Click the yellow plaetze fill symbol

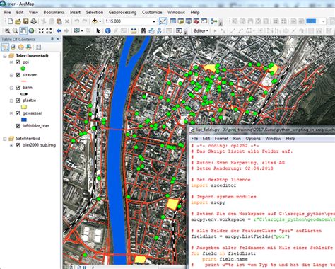tap(24, 107)
